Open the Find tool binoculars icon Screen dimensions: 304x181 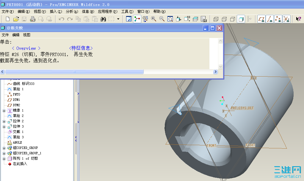[103, 19]
